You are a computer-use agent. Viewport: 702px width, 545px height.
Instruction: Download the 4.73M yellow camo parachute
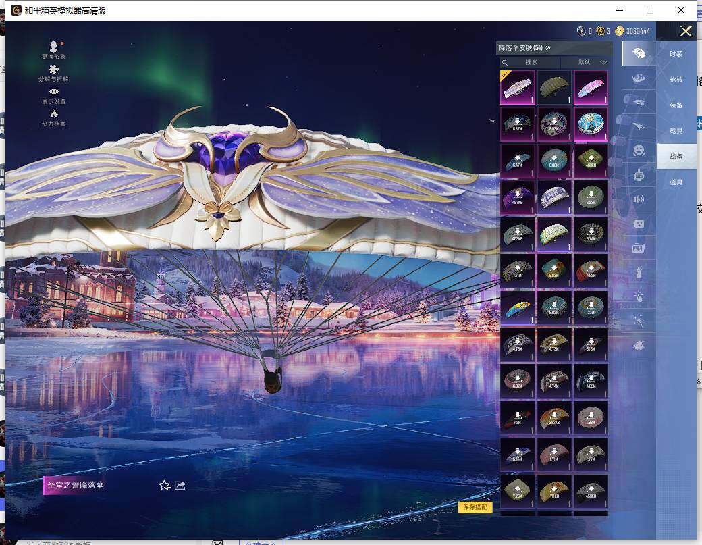554,344
